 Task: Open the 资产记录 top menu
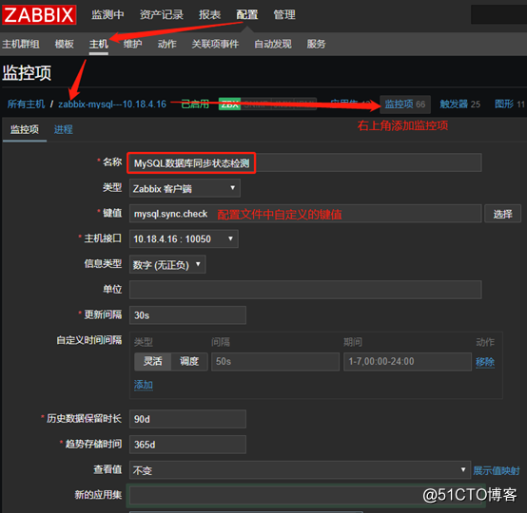click(162, 15)
